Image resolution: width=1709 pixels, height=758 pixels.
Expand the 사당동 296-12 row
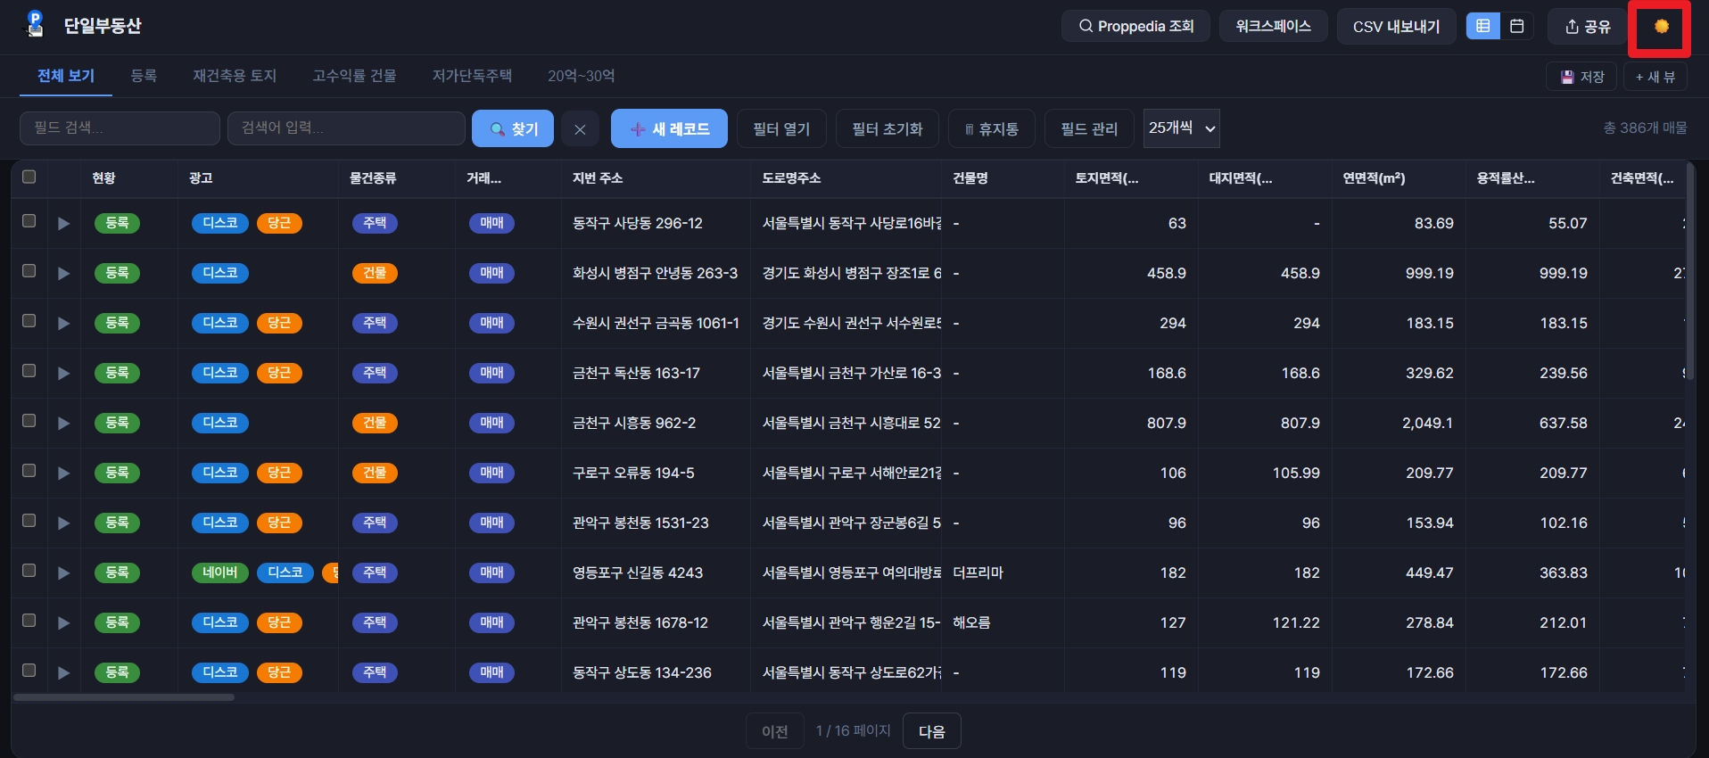pos(63,223)
